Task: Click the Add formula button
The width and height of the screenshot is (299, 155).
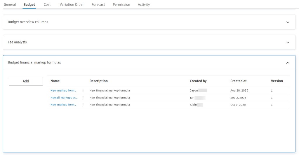Action: (26, 81)
